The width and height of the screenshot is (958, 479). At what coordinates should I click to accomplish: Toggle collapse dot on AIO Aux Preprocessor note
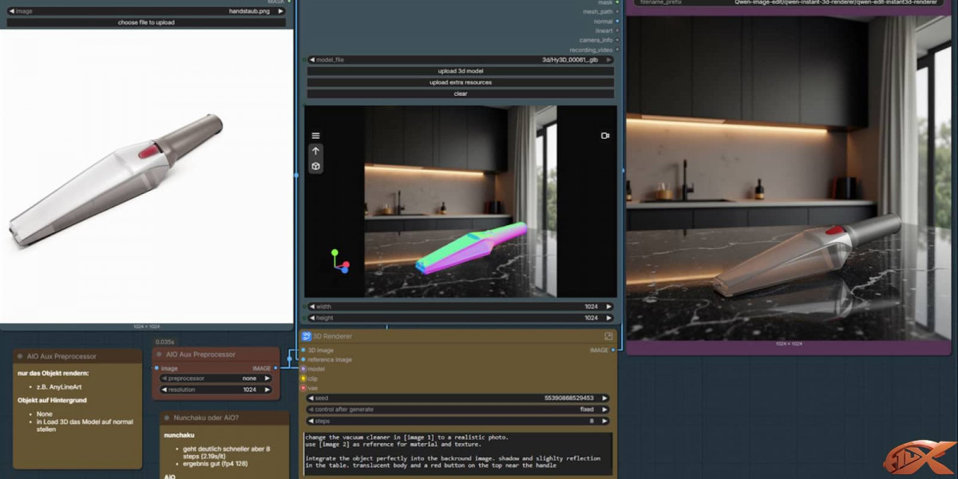(20, 356)
